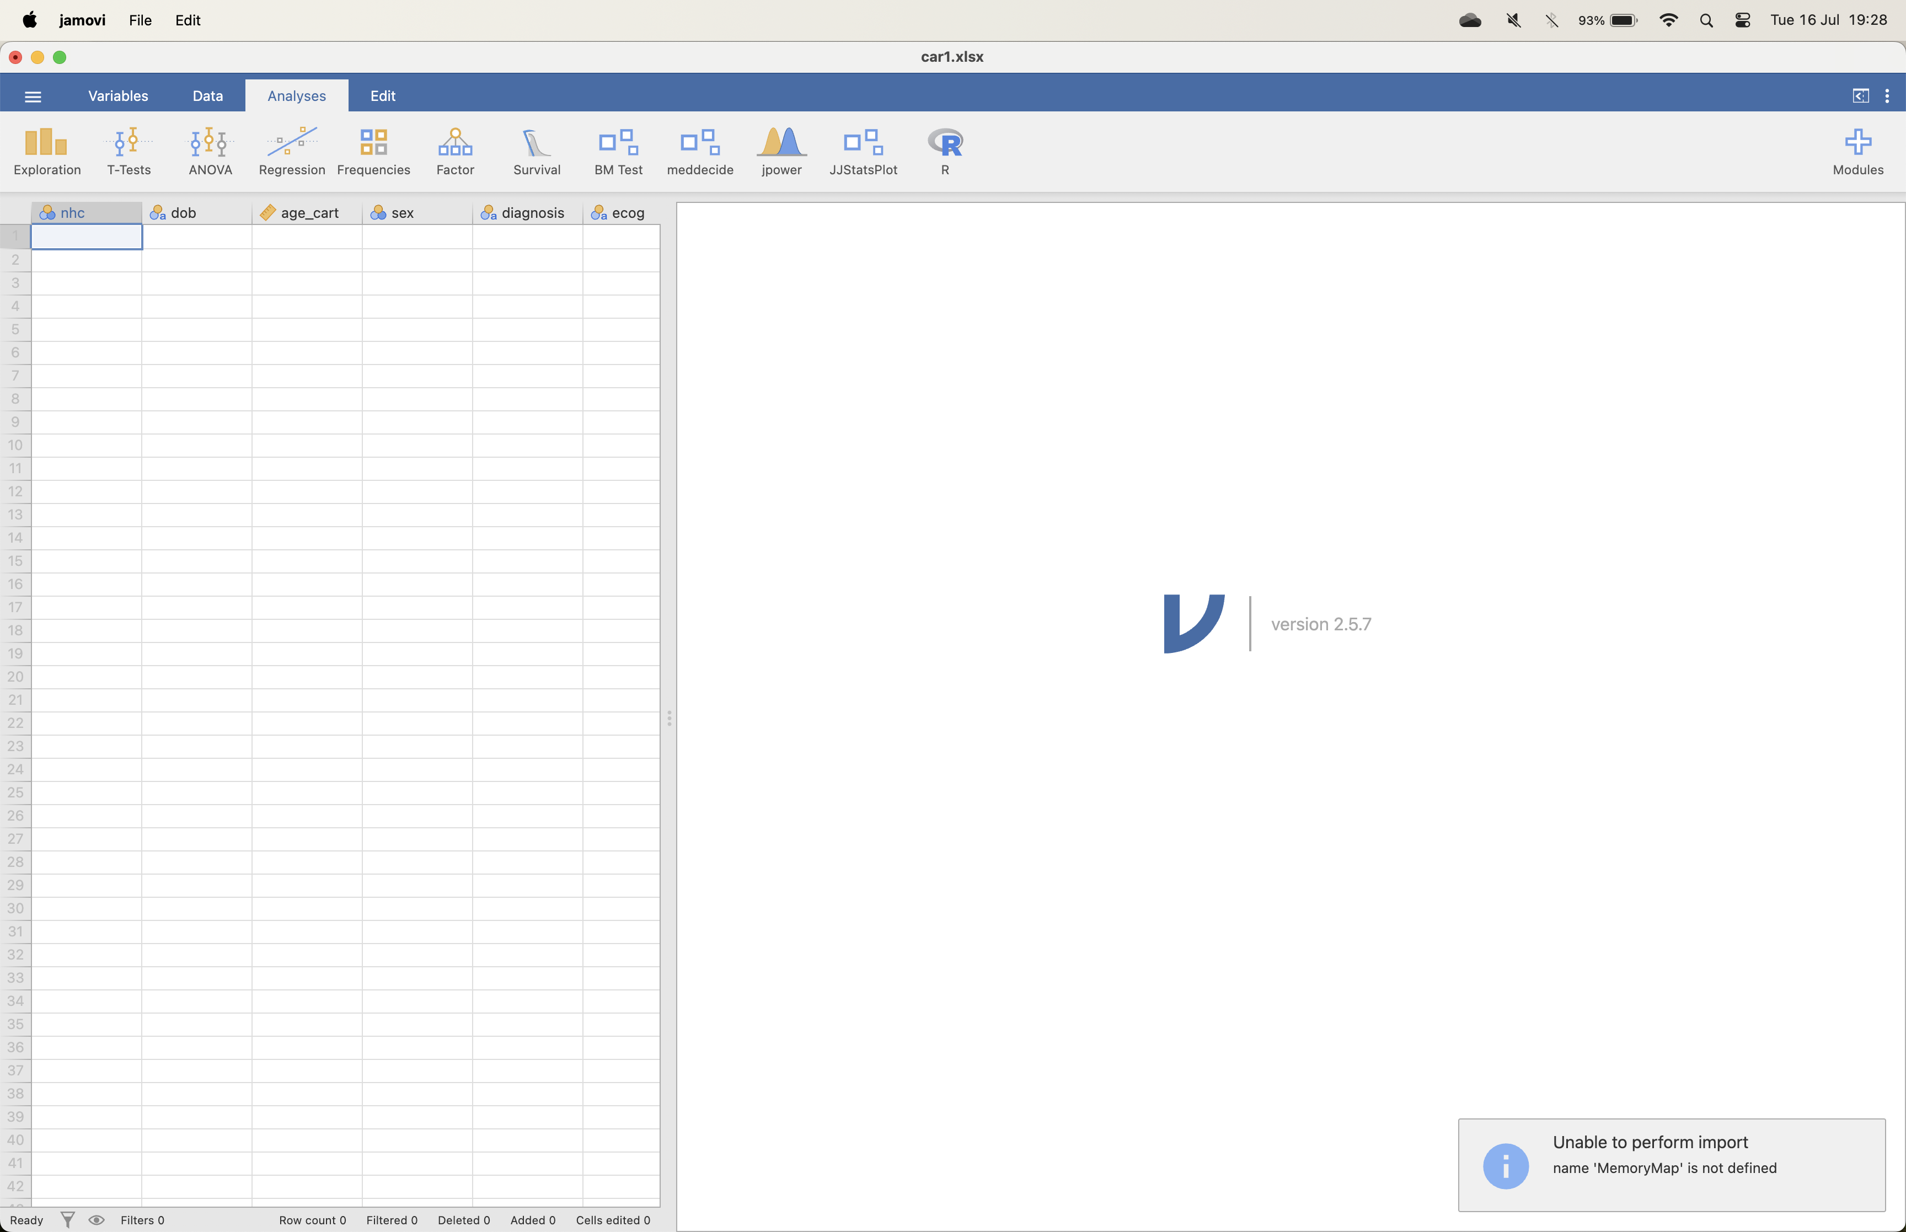Click the panel divider handle between data and results
Screen dimensions: 1906x1232
pos(668,717)
